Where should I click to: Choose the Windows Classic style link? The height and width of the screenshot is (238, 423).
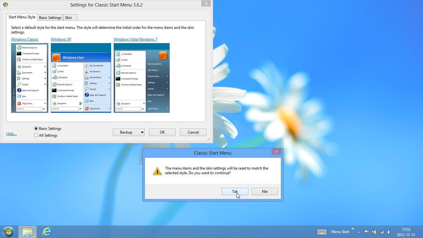point(25,39)
